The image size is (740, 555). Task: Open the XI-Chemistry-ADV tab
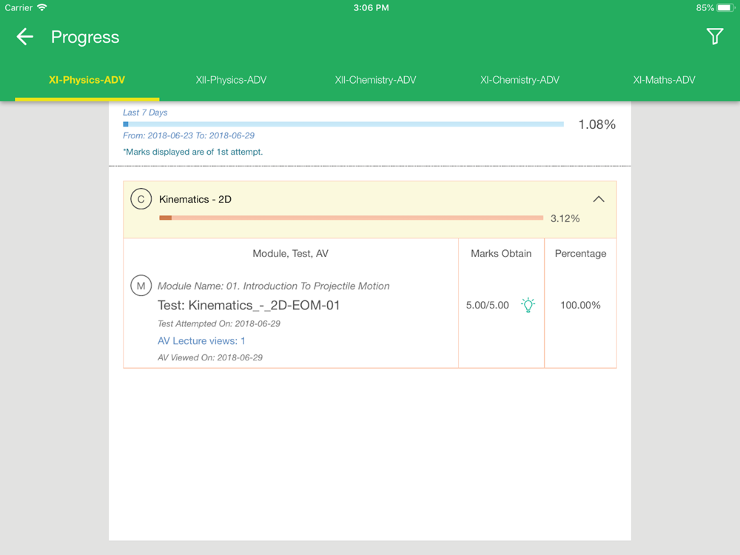point(519,80)
